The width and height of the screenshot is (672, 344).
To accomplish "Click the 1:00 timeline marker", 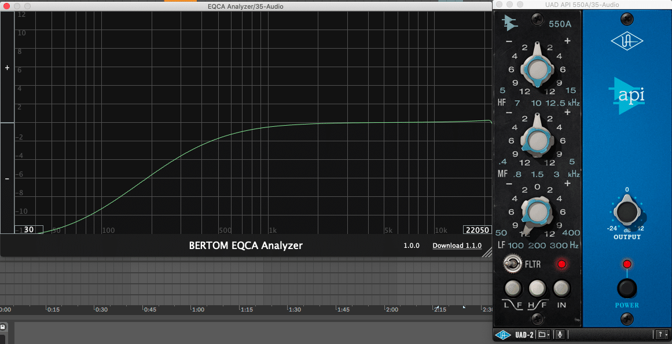I will click(x=199, y=309).
